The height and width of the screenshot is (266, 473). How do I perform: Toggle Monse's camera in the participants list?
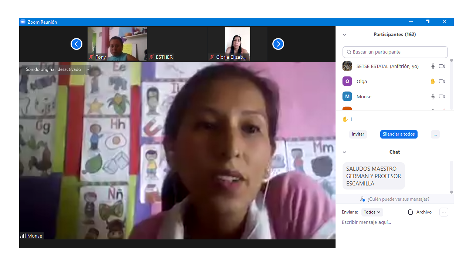(442, 96)
